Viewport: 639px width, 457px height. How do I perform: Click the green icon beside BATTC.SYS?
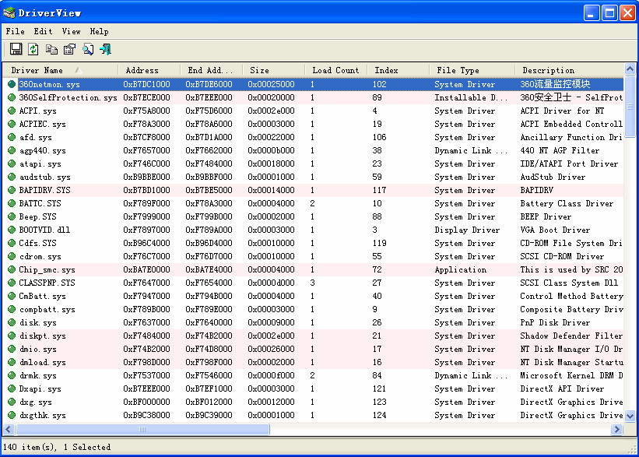(x=12, y=203)
